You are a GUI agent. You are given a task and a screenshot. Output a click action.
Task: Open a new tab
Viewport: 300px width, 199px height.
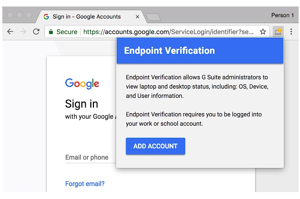(x=153, y=17)
